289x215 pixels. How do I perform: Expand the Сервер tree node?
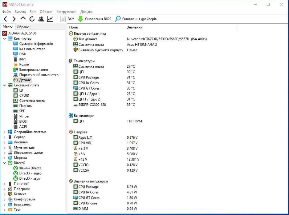(x=5, y=137)
